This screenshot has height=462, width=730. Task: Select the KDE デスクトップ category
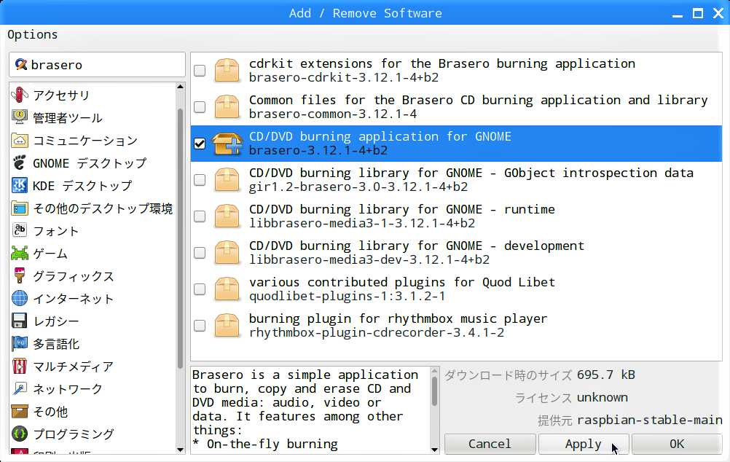pyautogui.click(x=93, y=185)
